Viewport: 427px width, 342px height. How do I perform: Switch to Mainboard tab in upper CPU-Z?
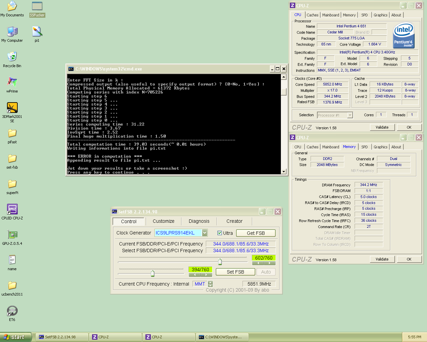(331, 15)
